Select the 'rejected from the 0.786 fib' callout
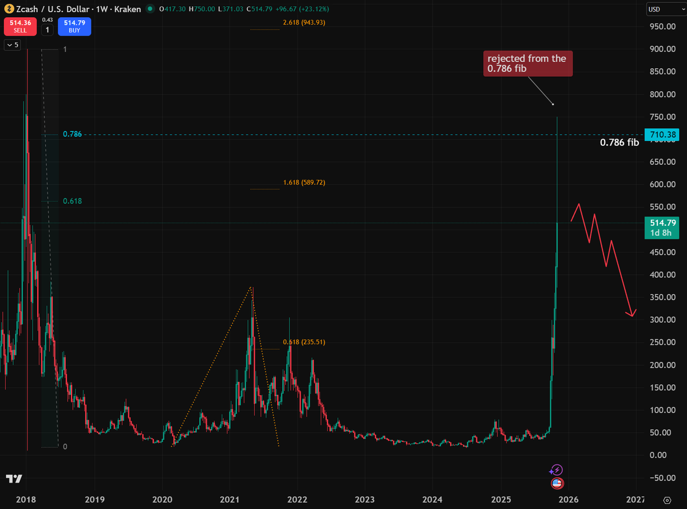687x509 pixels. [x=527, y=63]
